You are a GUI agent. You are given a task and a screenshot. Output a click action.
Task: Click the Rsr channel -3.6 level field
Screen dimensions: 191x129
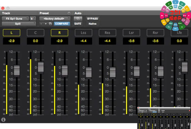click(155, 41)
